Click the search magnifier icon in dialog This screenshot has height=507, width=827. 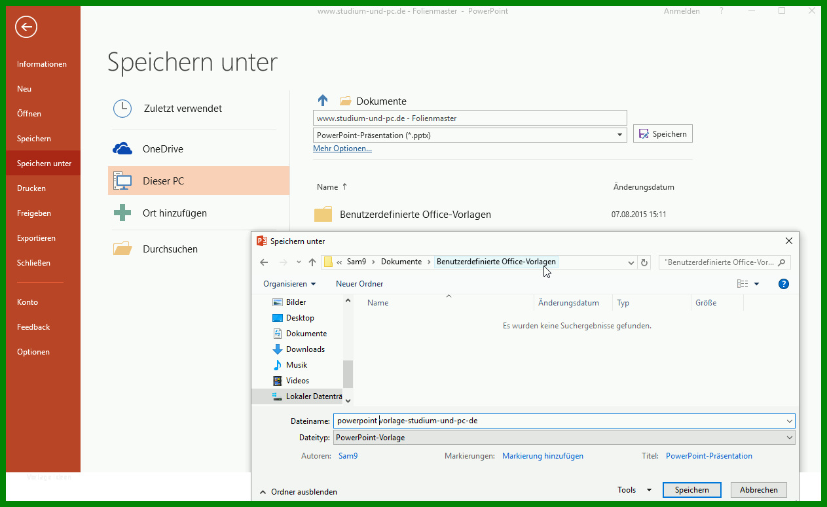[x=781, y=262]
